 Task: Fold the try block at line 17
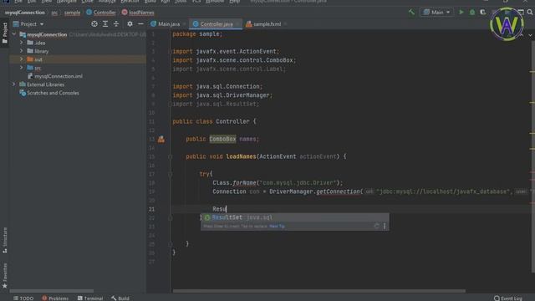(171, 174)
